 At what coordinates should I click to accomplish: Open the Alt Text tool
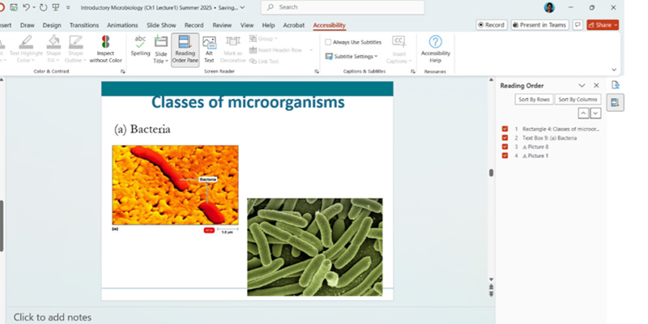(x=209, y=49)
